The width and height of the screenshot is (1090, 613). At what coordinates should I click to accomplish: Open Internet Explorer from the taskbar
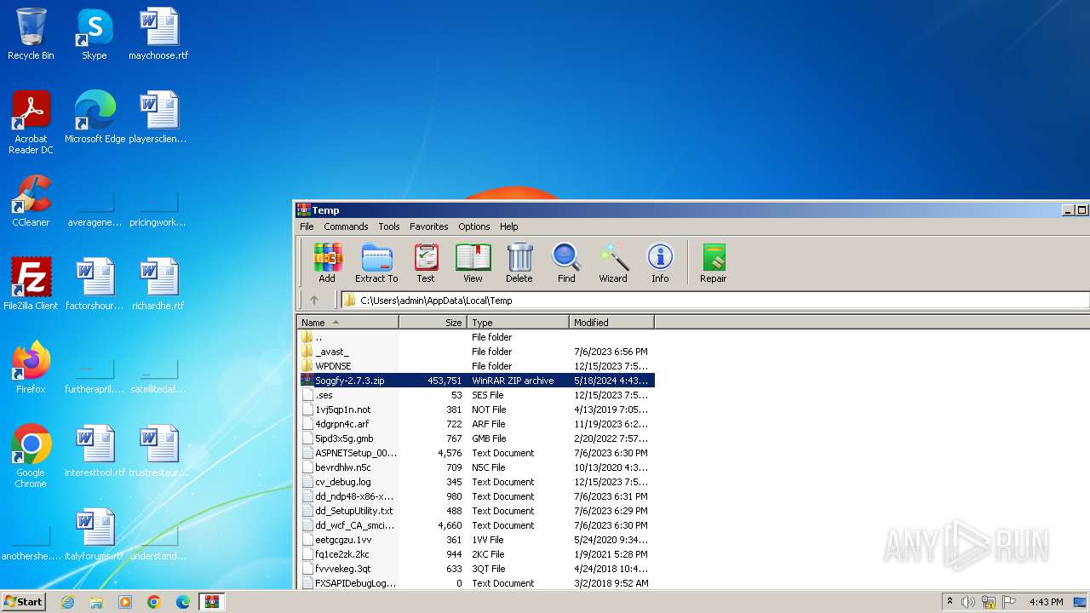(67, 602)
